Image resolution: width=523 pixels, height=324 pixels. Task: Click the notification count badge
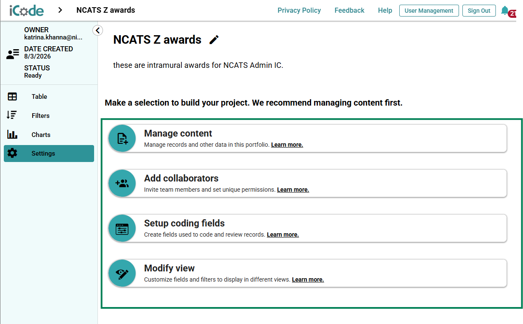(x=512, y=14)
